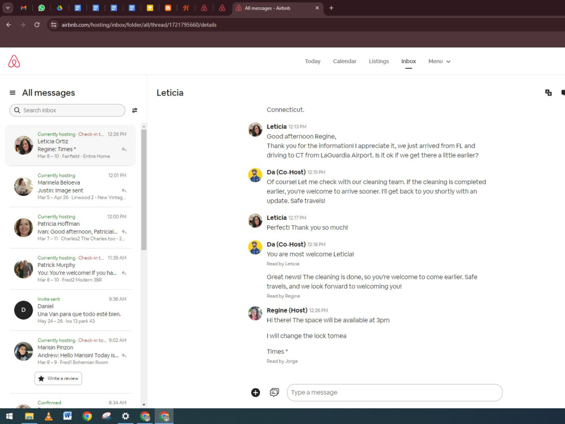The width and height of the screenshot is (565, 424).
Task: Open a new browser tab with plus
Action: [331, 8]
